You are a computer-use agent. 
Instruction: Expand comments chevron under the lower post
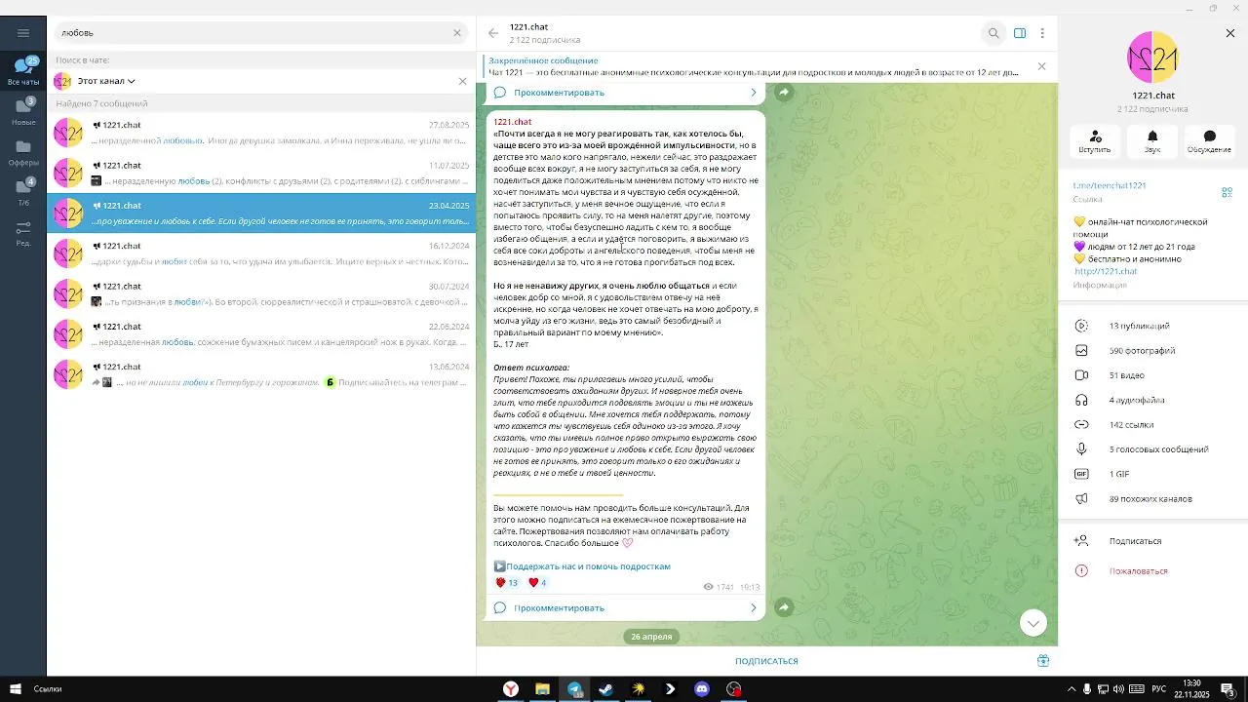(753, 608)
